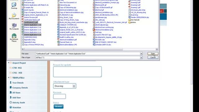This screenshot has width=199, height=112.
Task: Open the Files of type dropdown
Action: (x=141, y=58)
